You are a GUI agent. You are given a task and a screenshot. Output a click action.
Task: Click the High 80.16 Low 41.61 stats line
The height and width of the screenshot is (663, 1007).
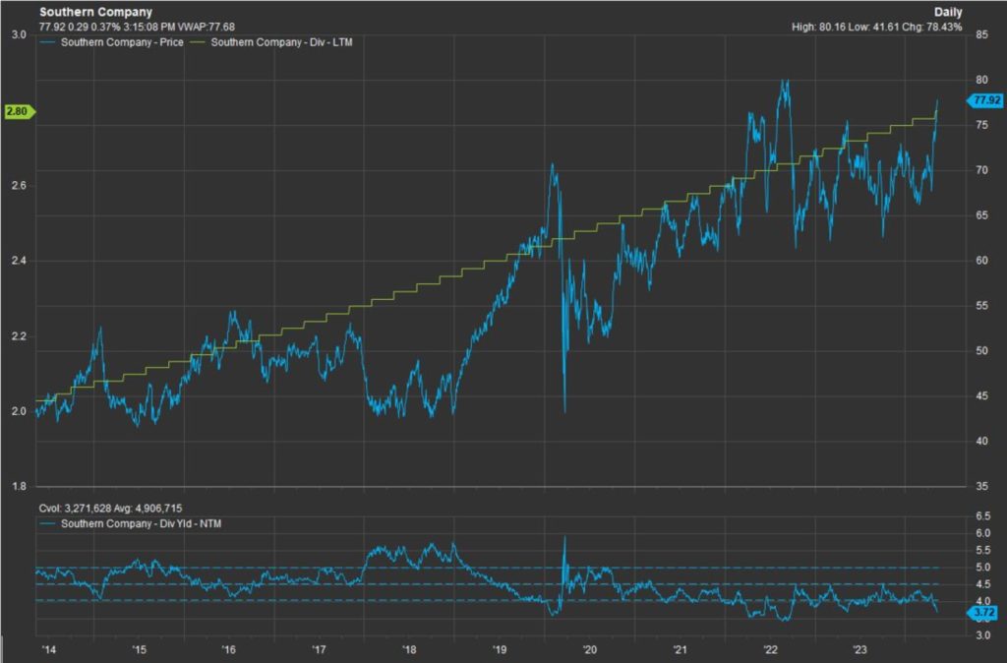click(x=876, y=27)
